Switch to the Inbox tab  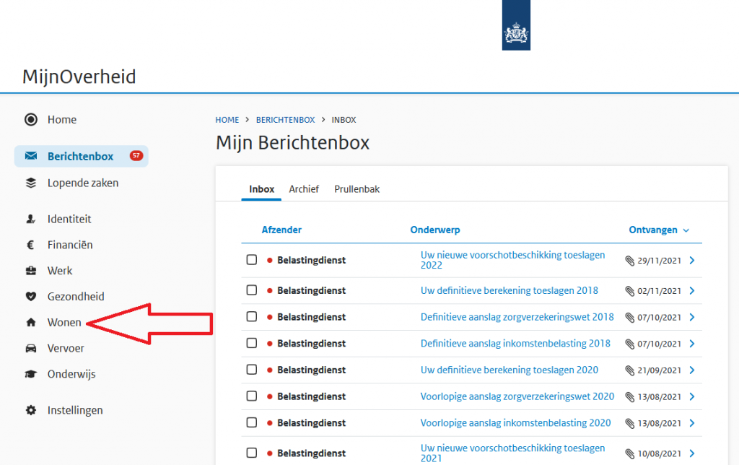click(x=261, y=189)
